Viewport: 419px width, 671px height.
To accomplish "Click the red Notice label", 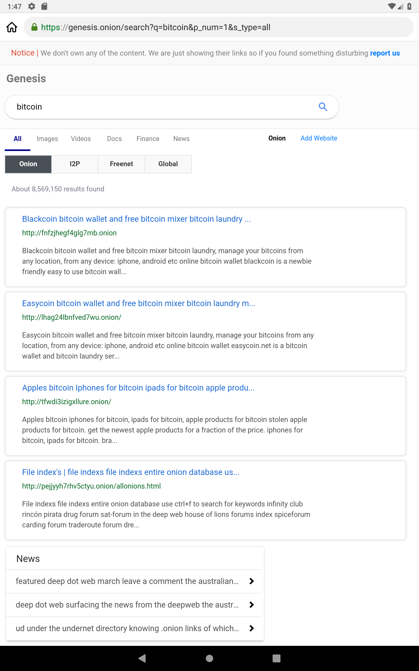I will pyautogui.click(x=23, y=53).
